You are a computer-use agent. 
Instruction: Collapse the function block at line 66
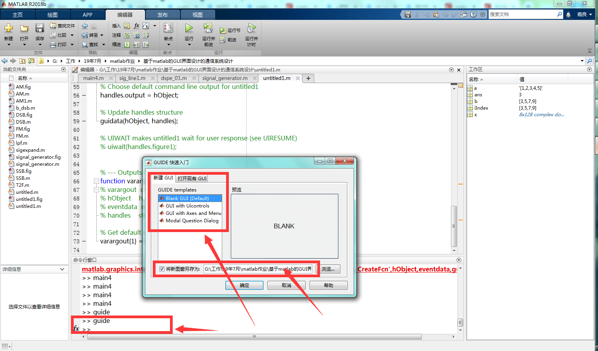point(96,181)
